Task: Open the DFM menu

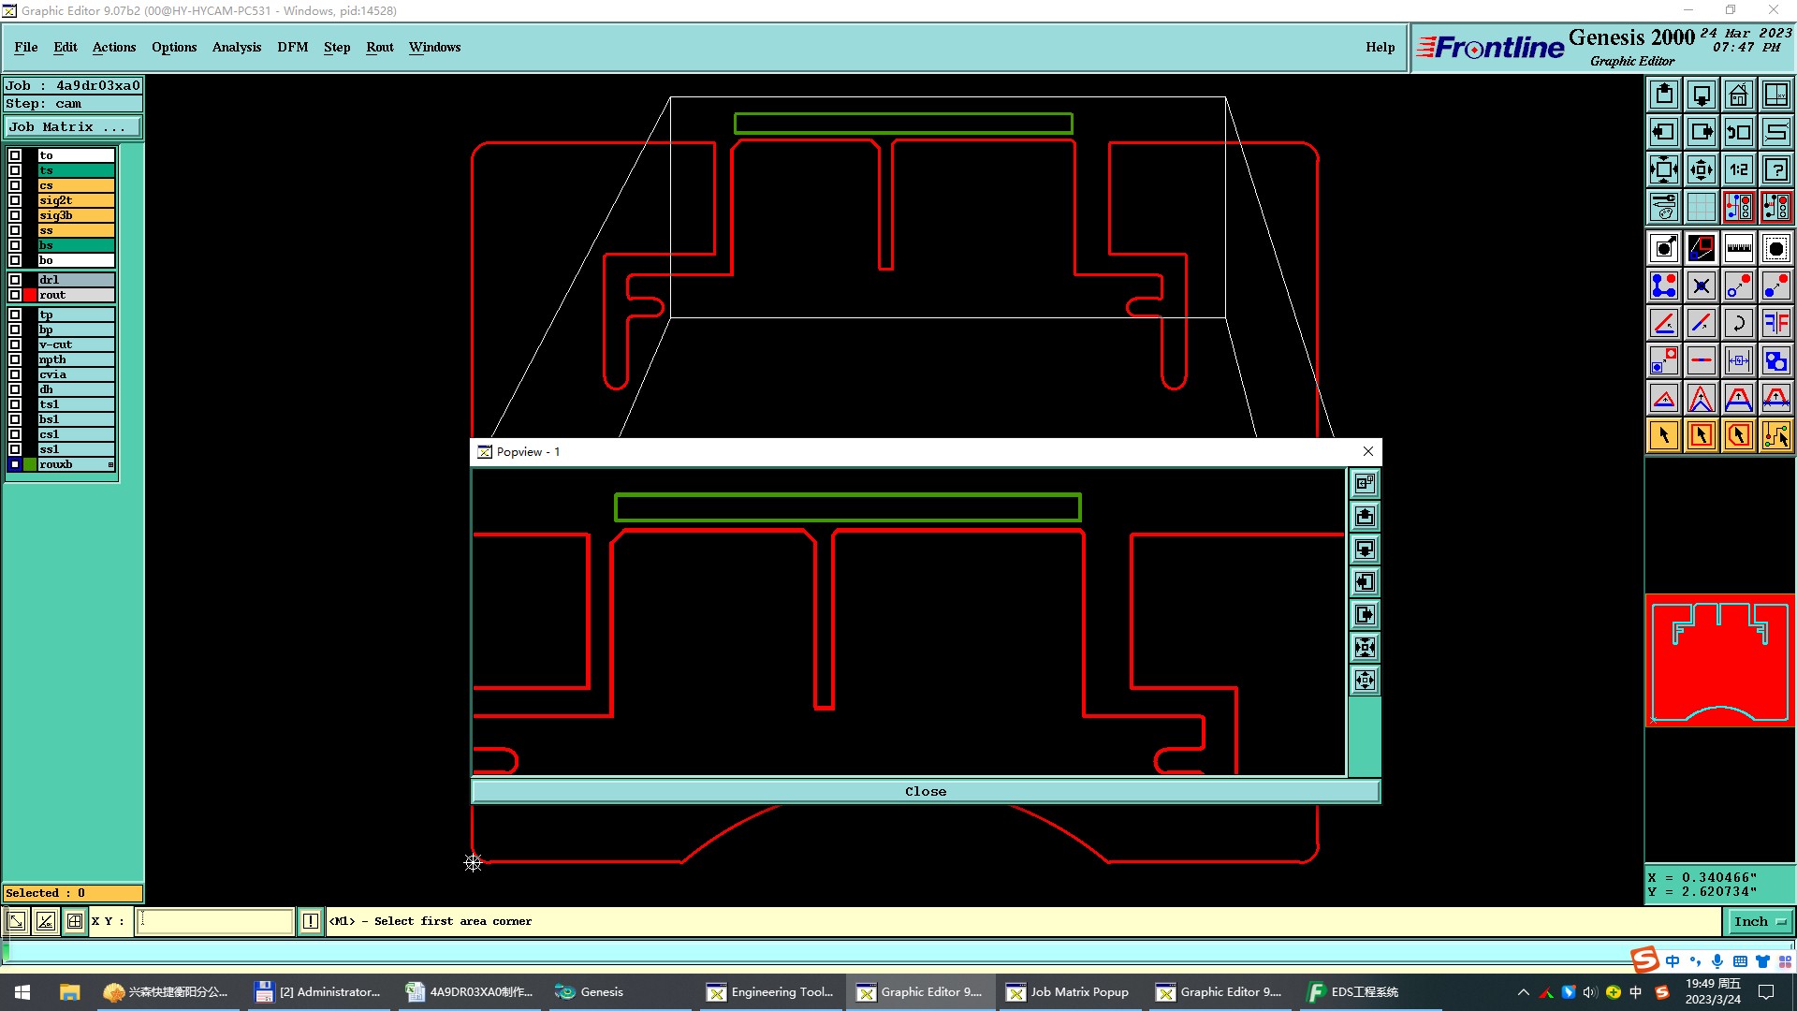Action: [292, 47]
